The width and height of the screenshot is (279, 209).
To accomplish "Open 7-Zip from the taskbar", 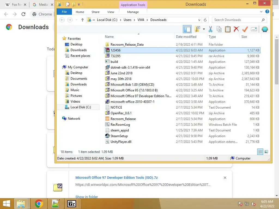I will (72, 204).
